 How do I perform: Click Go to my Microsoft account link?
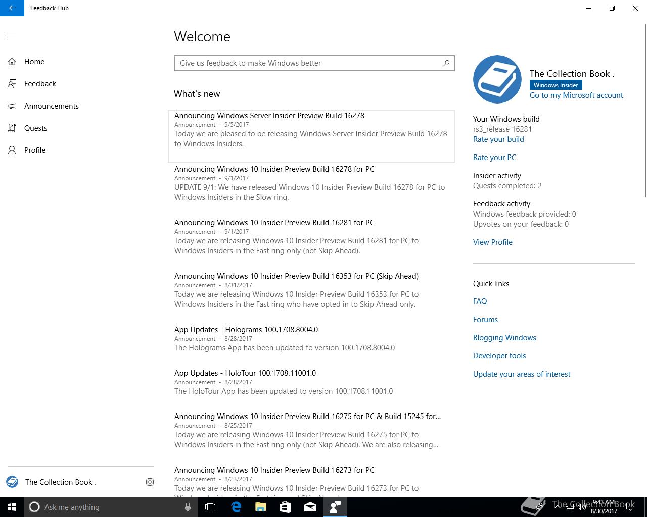(x=576, y=95)
